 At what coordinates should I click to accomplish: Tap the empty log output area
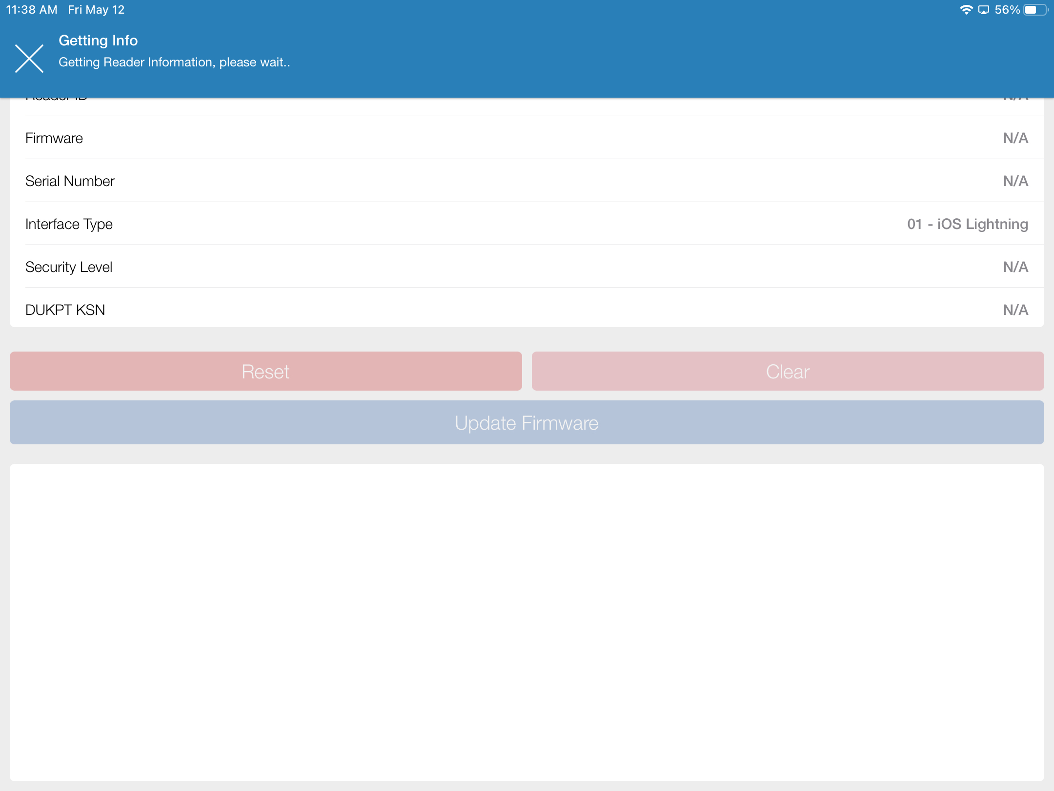click(527, 623)
